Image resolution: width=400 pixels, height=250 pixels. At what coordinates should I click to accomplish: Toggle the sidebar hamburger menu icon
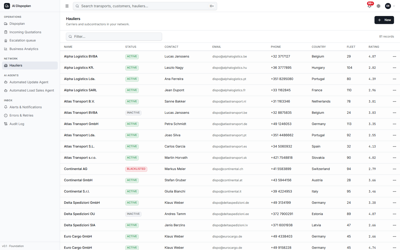pos(67,6)
